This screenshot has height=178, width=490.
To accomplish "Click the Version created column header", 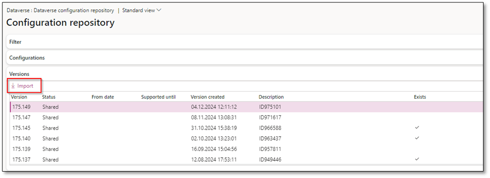I will (208, 97).
